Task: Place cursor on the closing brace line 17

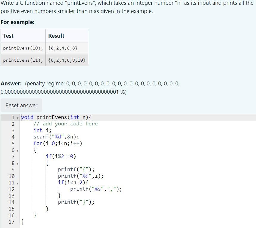Action: [x=23, y=222]
